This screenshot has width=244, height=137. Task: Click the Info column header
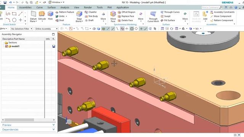pyautogui.click(x=48, y=39)
